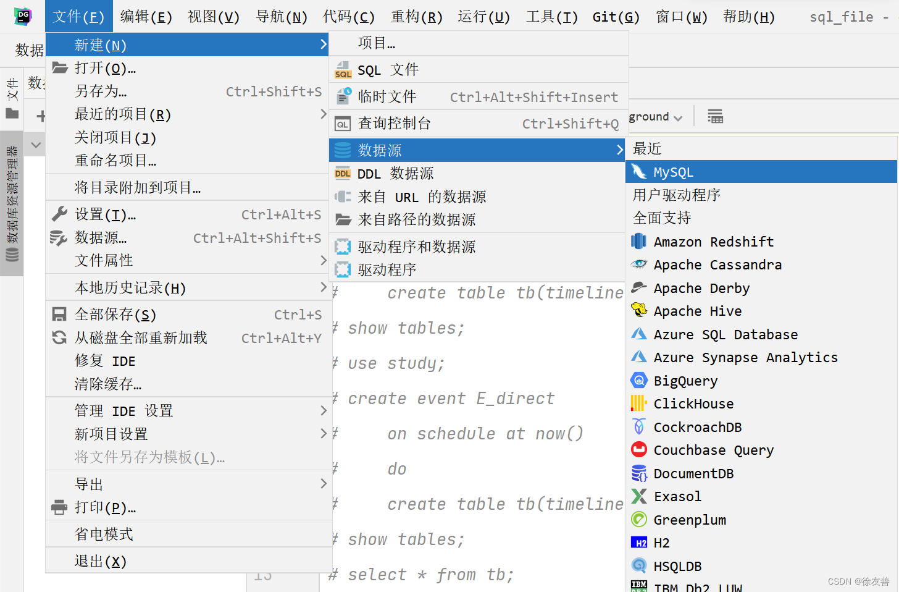The height and width of the screenshot is (592, 899).
Task: Collapse the tree chevron in database panel
Action: tap(36, 145)
